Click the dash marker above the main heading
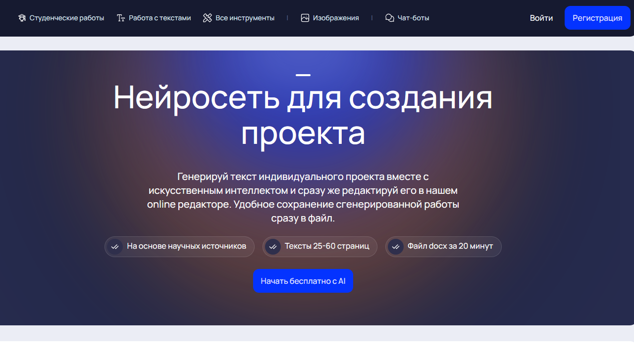This screenshot has width=634, height=356. [303, 75]
